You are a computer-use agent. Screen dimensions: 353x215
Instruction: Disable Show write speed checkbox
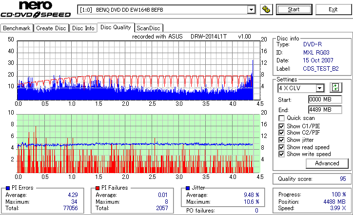tap(281, 154)
